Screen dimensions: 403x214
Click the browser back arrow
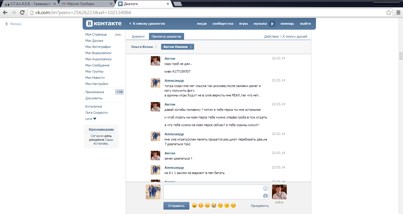point(5,13)
